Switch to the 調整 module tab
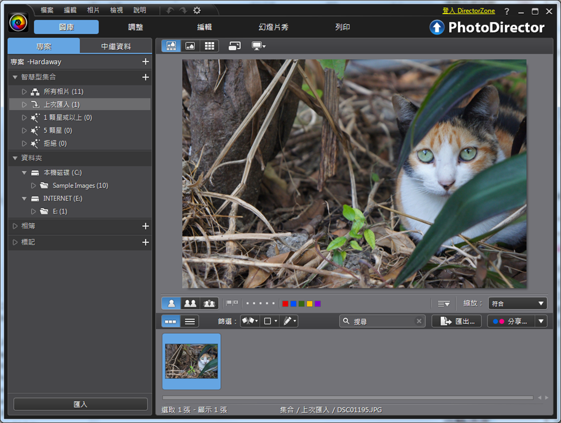The image size is (561, 423). click(x=135, y=27)
